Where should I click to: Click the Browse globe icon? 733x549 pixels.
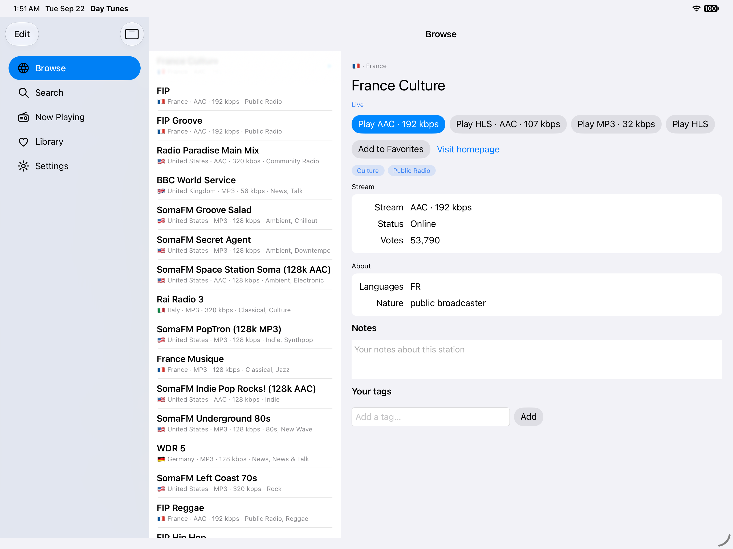[23, 68]
